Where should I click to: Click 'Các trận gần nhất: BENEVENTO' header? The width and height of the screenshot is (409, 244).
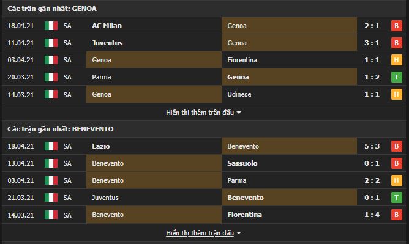click(61, 129)
